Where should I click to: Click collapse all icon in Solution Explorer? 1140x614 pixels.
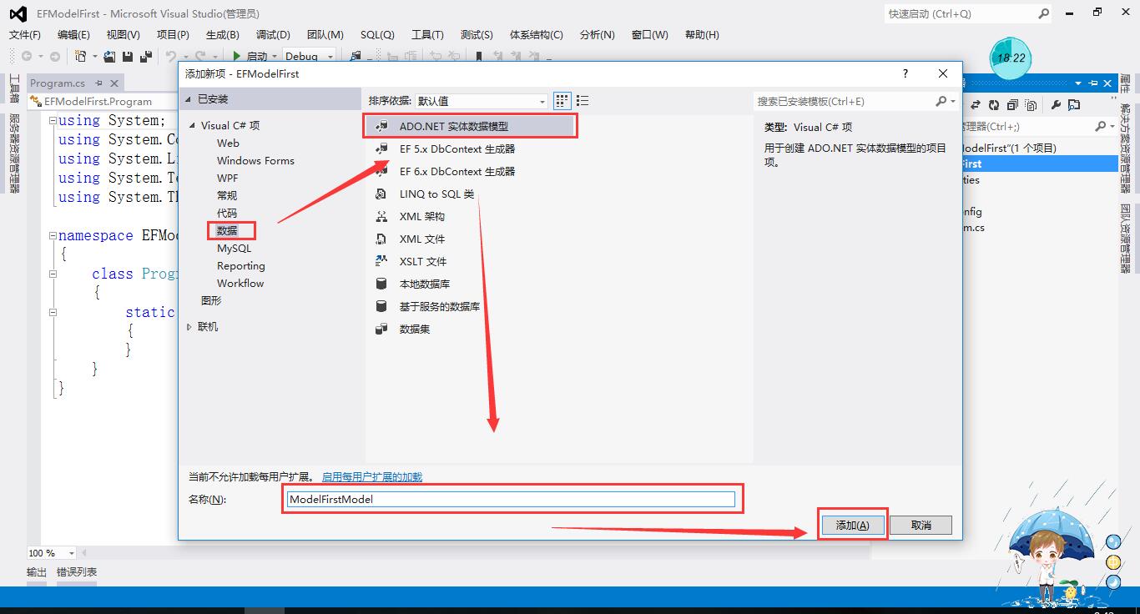point(1012,105)
